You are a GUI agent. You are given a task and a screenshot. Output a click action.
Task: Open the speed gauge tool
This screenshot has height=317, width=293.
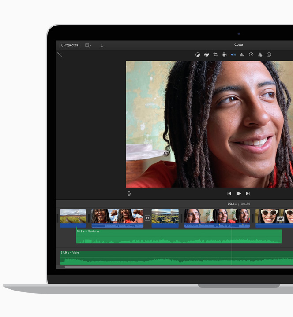(x=251, y=55)
